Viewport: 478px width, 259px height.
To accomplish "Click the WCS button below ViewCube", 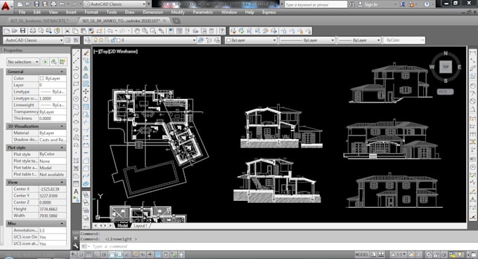I will click(445, 92).
